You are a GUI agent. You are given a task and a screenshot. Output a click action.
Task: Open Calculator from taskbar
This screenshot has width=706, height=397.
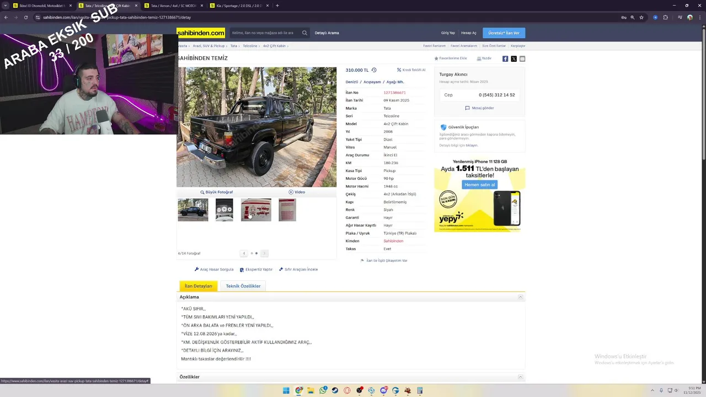coord(420,390)
